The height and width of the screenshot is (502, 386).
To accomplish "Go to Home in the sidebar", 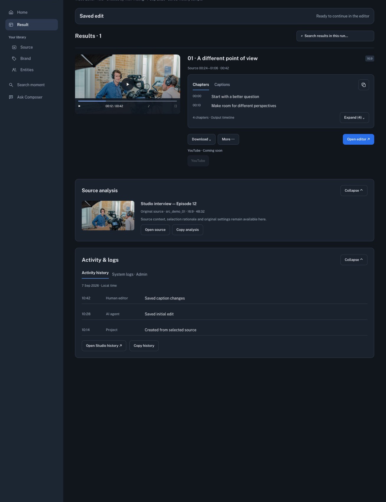I will point(32,12).
